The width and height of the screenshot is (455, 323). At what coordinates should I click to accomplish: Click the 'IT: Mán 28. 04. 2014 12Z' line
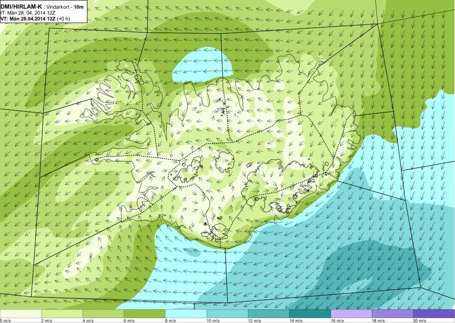coord(28,13)
